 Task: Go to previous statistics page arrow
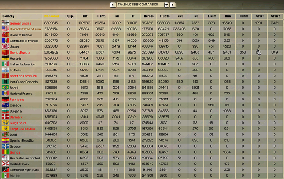(x=113, y=5)
